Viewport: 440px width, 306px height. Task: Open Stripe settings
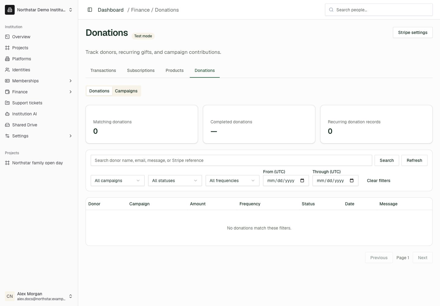(413, 32)
